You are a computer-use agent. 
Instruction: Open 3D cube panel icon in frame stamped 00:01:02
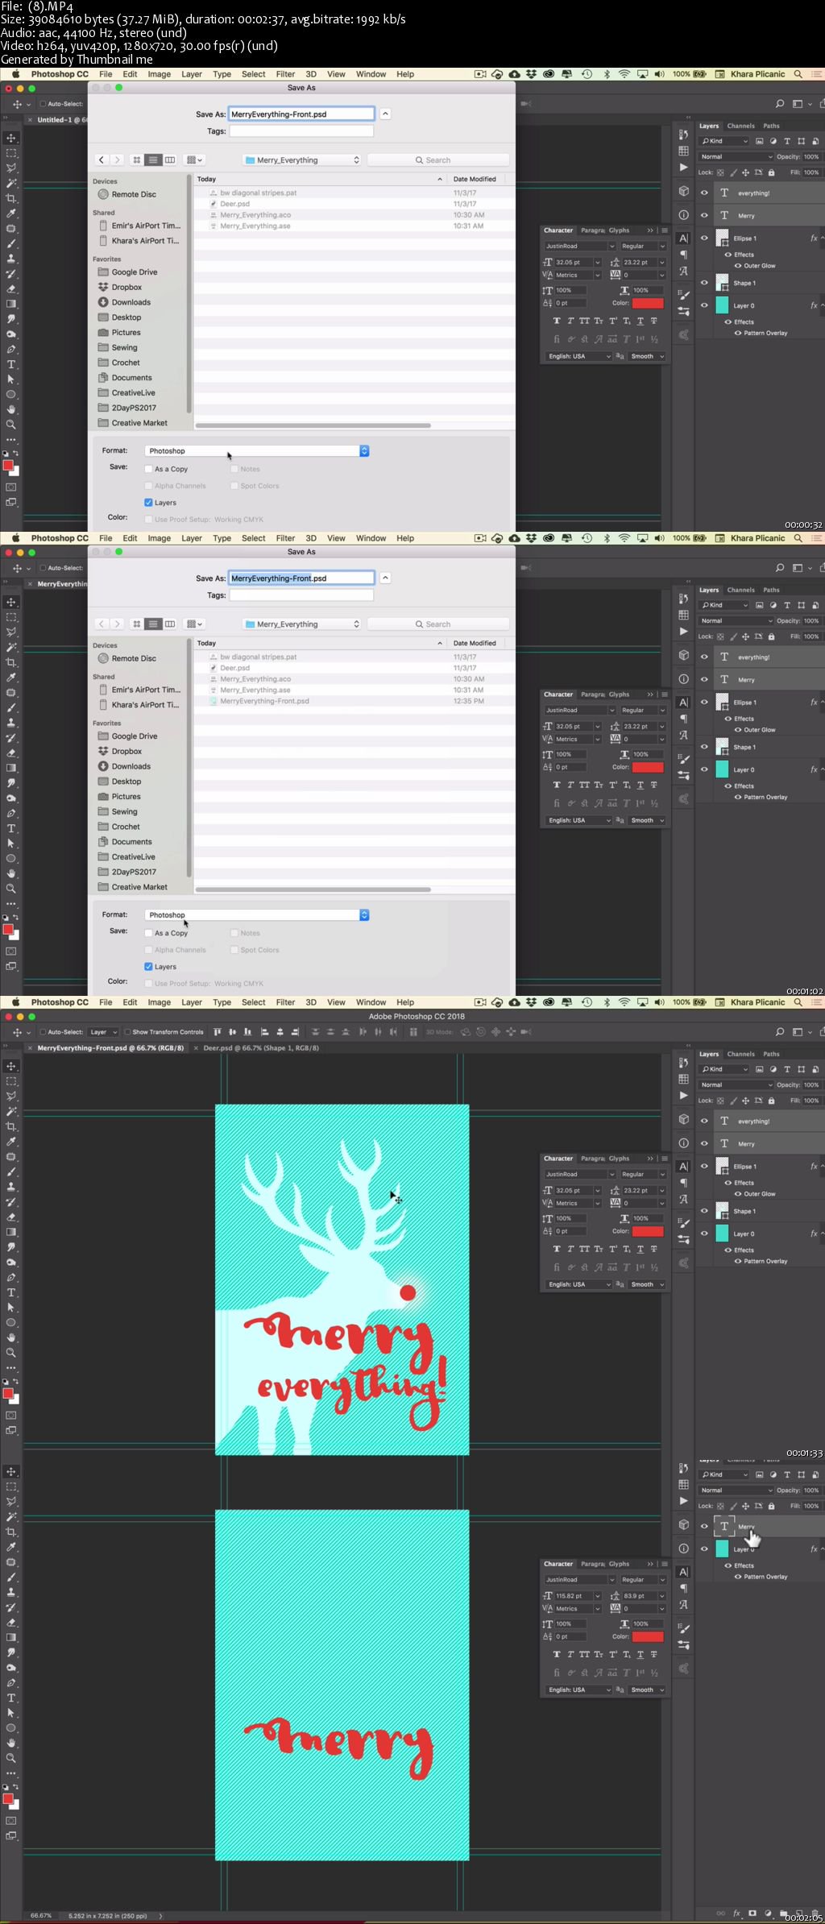683,655
